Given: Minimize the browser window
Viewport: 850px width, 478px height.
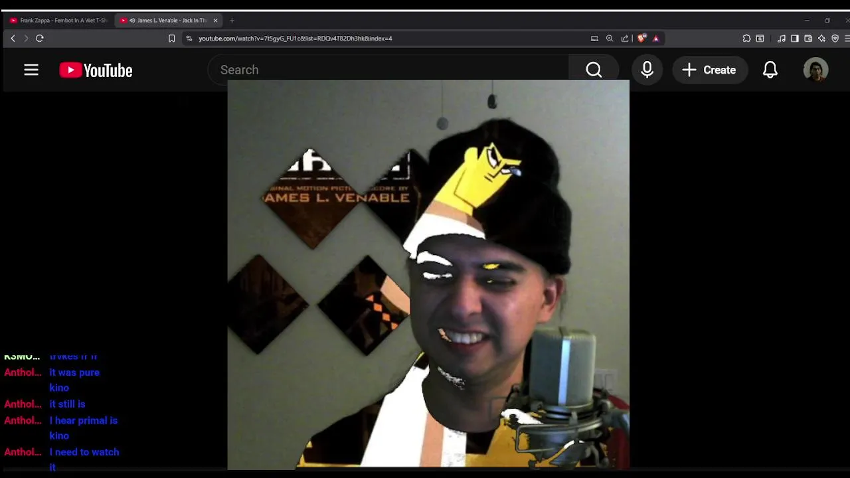Looking at the screenshot, I should click(807, 21).
